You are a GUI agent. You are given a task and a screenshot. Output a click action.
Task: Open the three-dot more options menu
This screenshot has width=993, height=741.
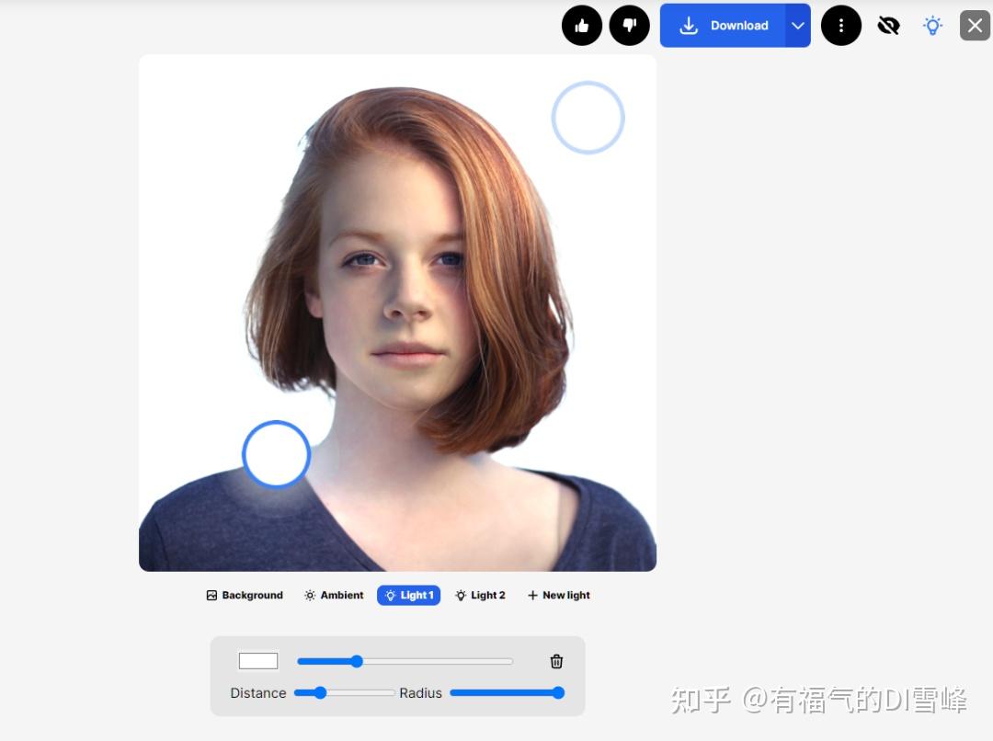tap(841, 26)
